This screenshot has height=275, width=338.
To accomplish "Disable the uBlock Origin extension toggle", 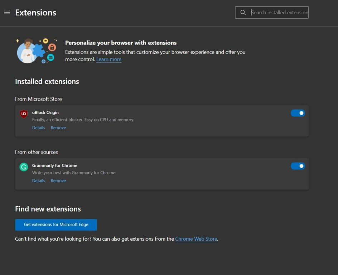I will (x=298, y=113).
